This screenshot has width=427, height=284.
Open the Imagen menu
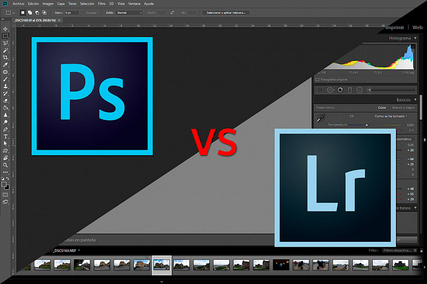[47, 4]
